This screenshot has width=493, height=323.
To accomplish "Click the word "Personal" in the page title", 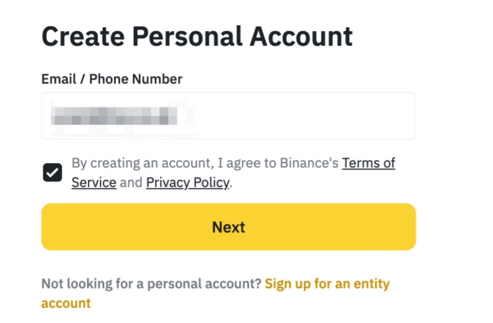I will 186,37.
